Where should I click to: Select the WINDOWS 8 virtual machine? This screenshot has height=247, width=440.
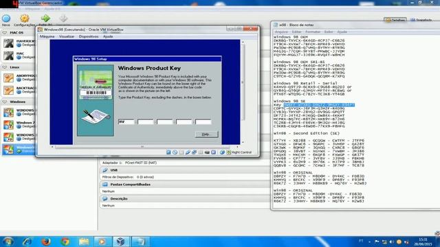pyautogui.click(x=19, y=113)
